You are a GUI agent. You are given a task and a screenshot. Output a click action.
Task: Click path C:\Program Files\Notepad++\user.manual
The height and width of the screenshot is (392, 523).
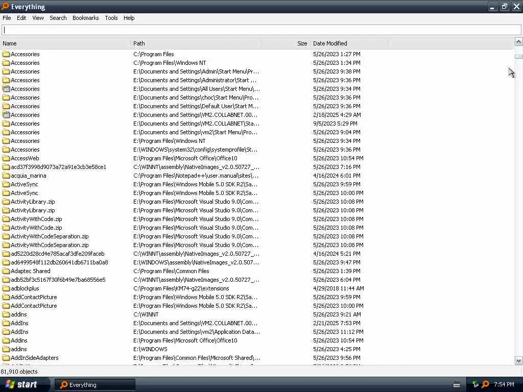coord(196,176)
